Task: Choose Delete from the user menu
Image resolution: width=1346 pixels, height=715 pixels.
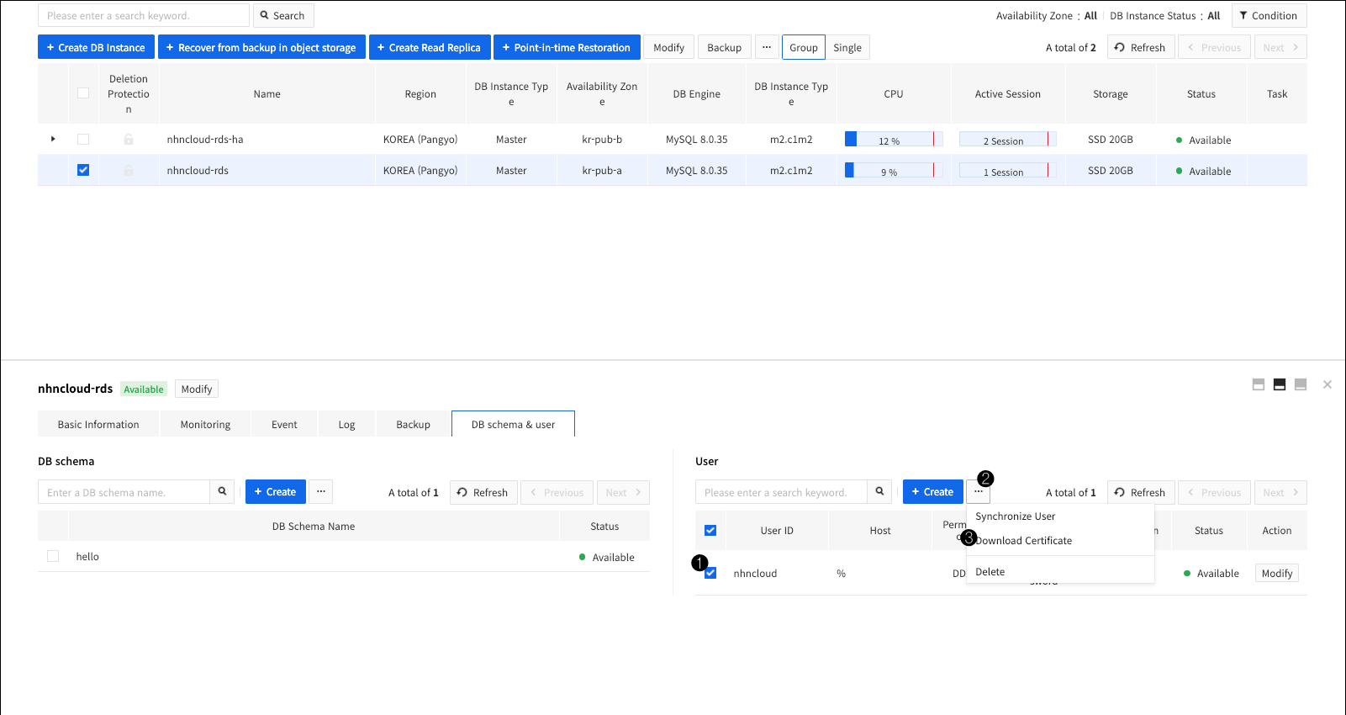Action: (x=1060, y=572)
